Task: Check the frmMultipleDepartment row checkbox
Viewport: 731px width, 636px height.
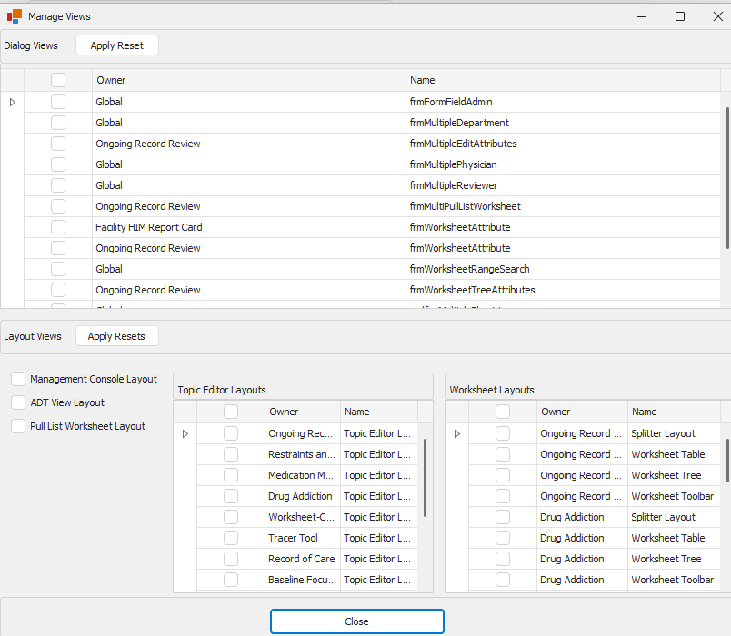Action: click(58, 123)
